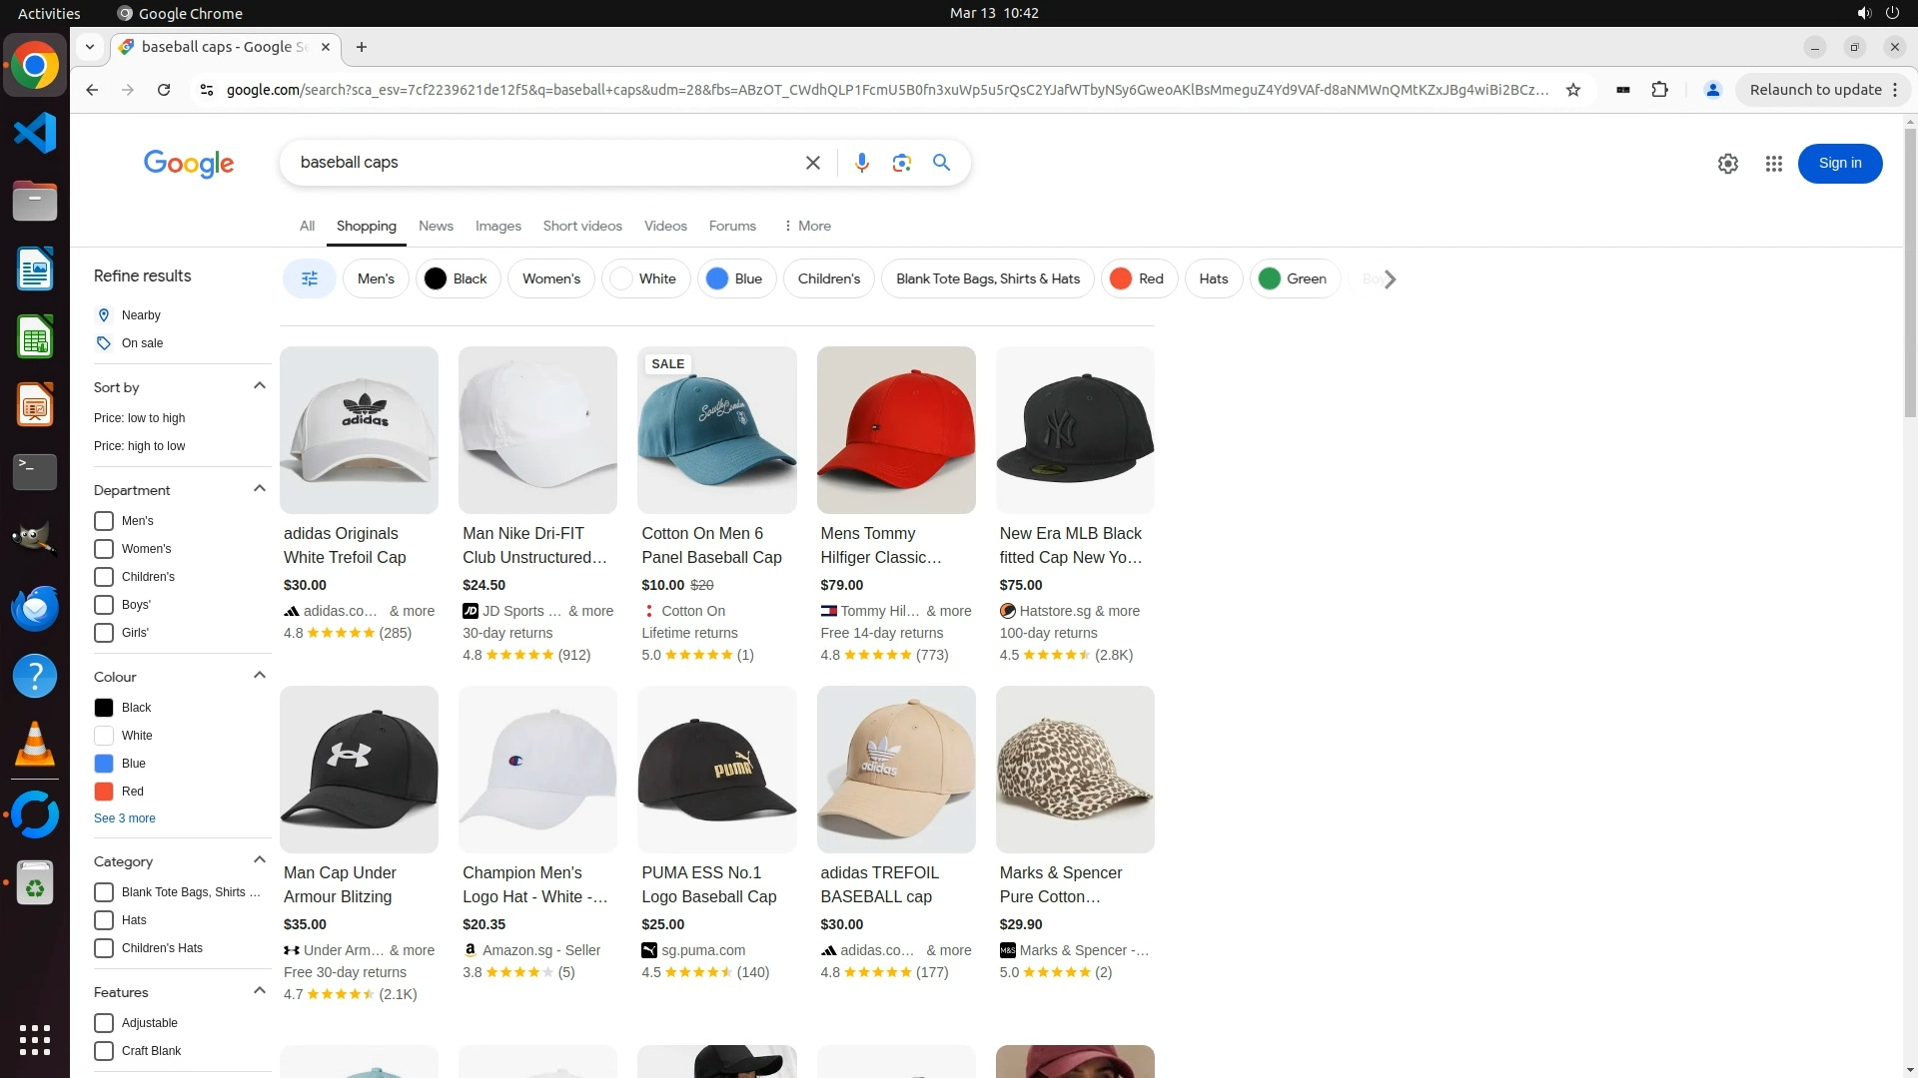The height and width of the screenshot is (1078, 1918).
Task: Open the Cotton On blue cap thumbnail
Action: coord(716,430)
